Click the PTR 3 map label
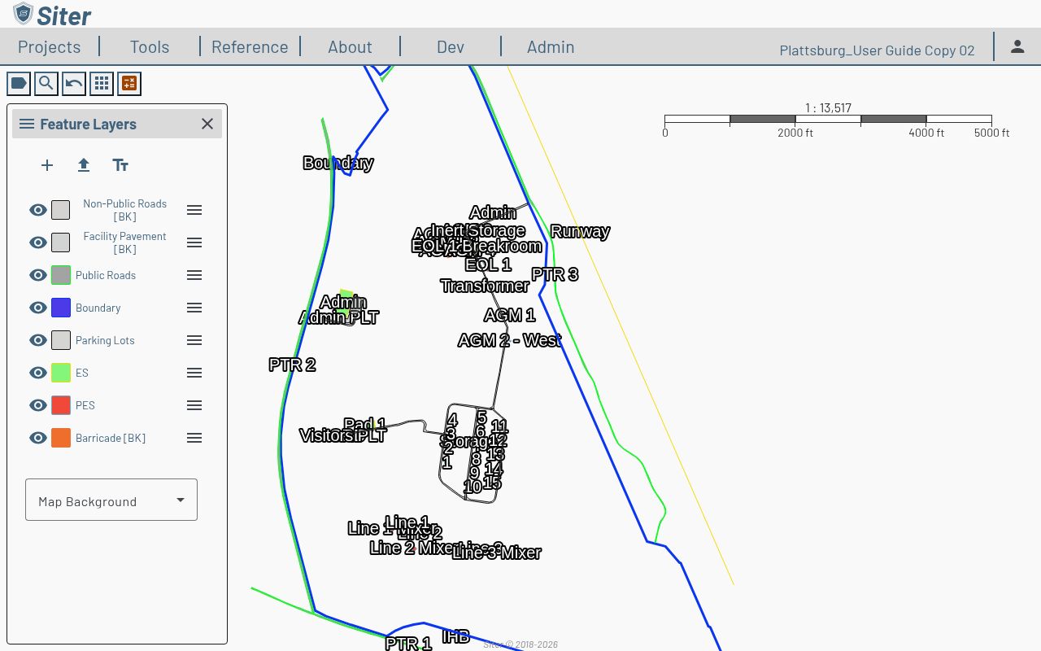The image size is (1041, 651). point(555,274)
